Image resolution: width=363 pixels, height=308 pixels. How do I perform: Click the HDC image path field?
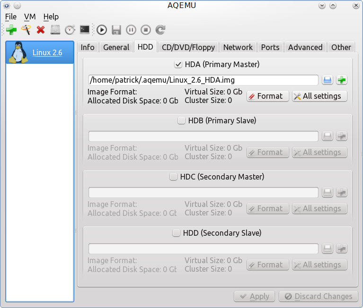click(203, 192)
